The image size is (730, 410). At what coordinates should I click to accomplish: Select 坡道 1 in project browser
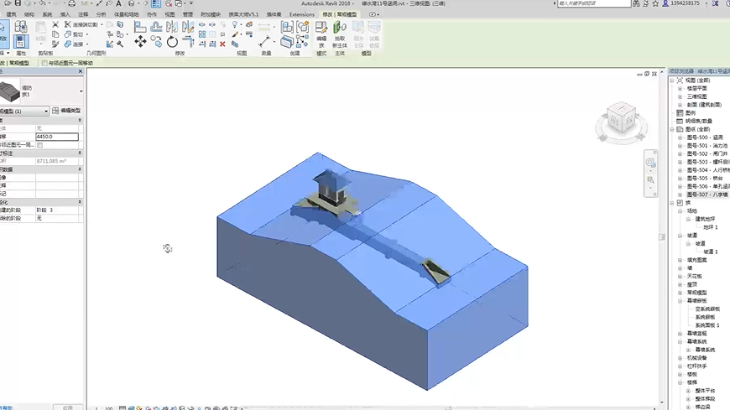711,252
